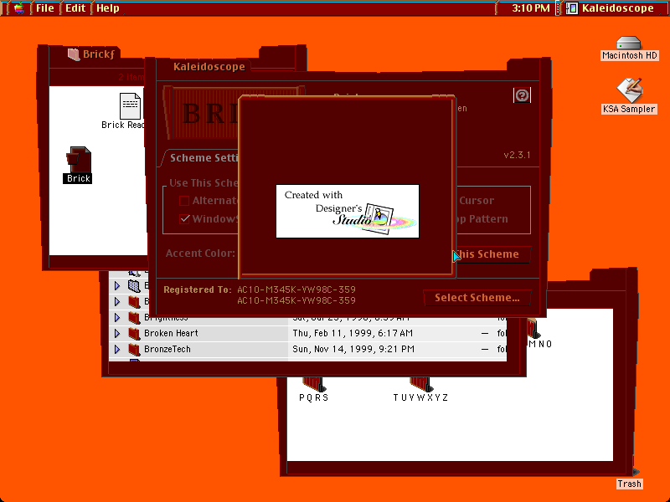Viewport: 670px width, 502px height.
Task: Expand the BronzeTech folder row
Action: point(117,349)
